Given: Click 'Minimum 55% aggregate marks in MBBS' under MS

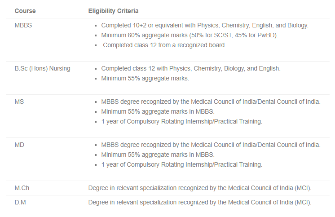Looking at the screenshot, I should [x=158, y=111].
